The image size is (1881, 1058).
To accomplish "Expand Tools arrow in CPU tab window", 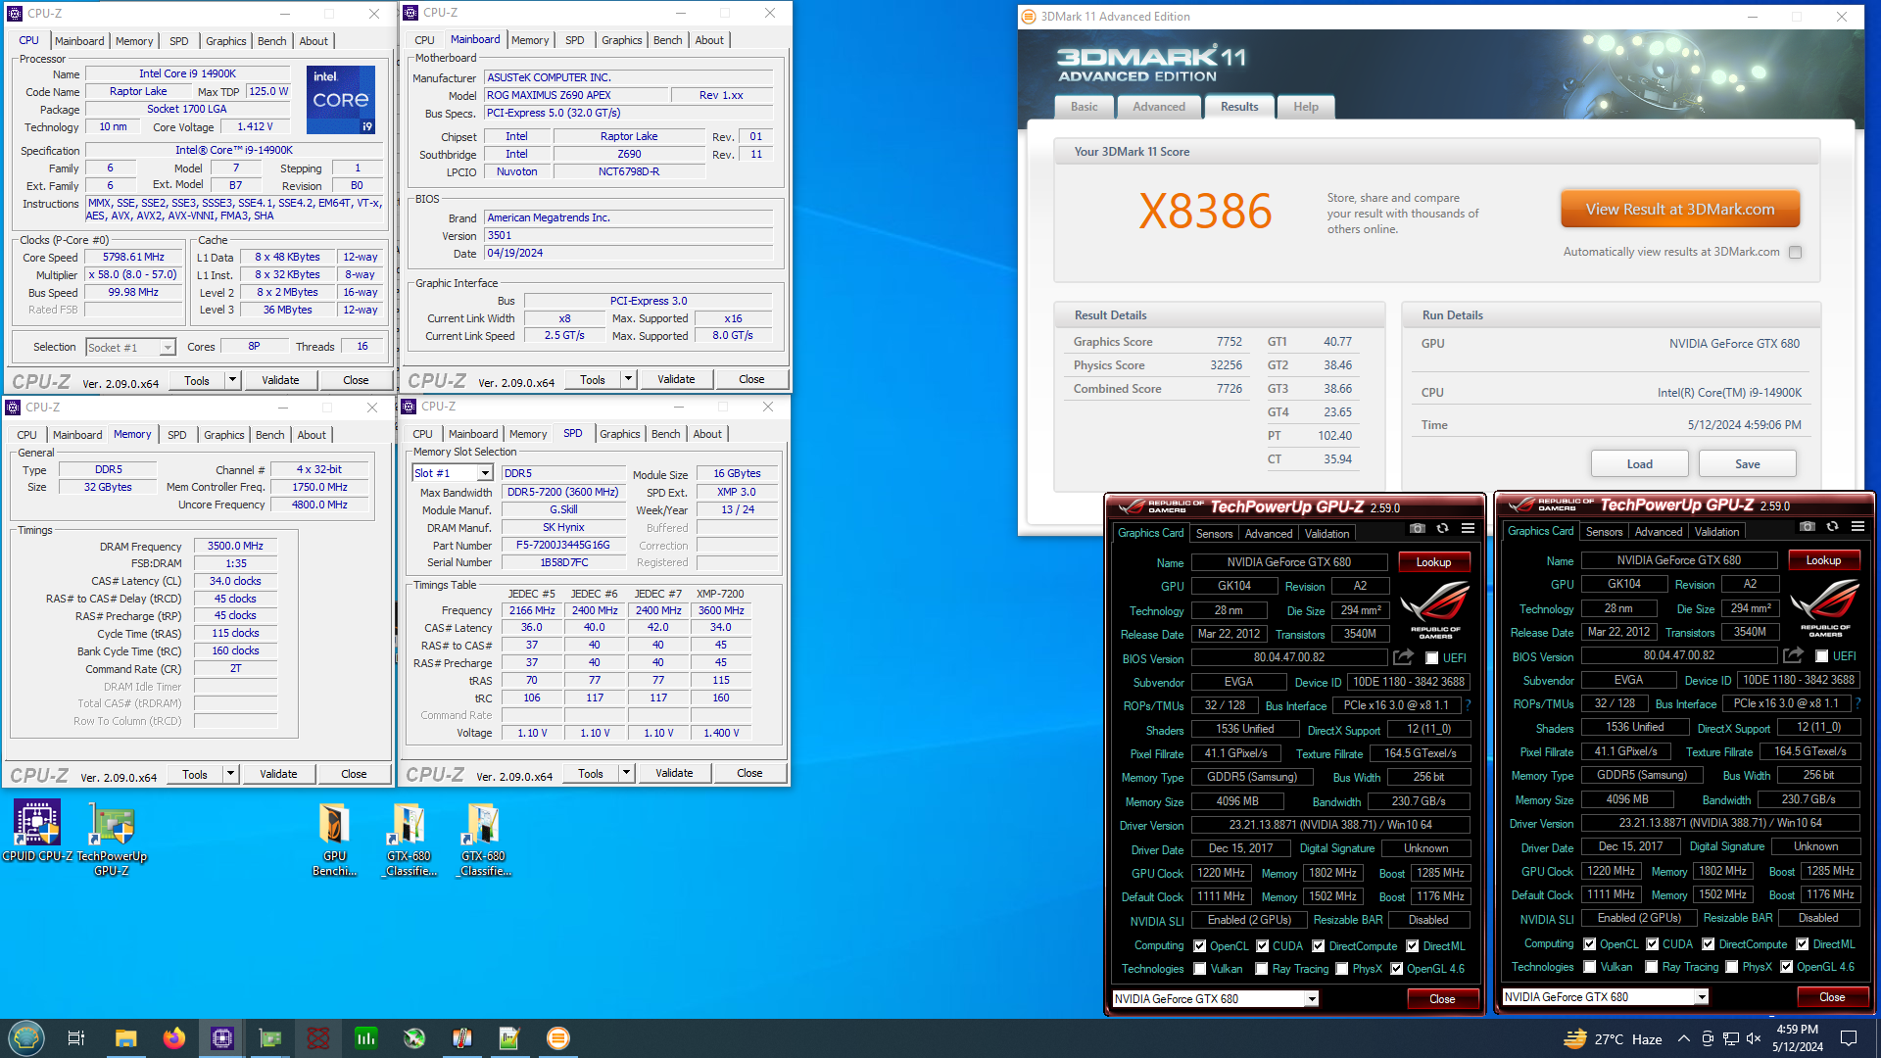I will coord(232,380).
